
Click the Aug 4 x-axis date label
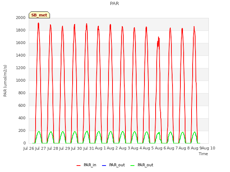[136, 148]
